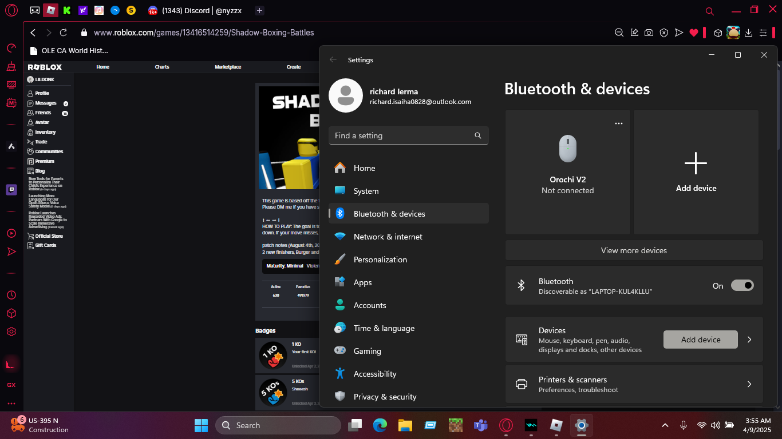
Task: Click the large Add device plus tile
Action: click(696, 172)
